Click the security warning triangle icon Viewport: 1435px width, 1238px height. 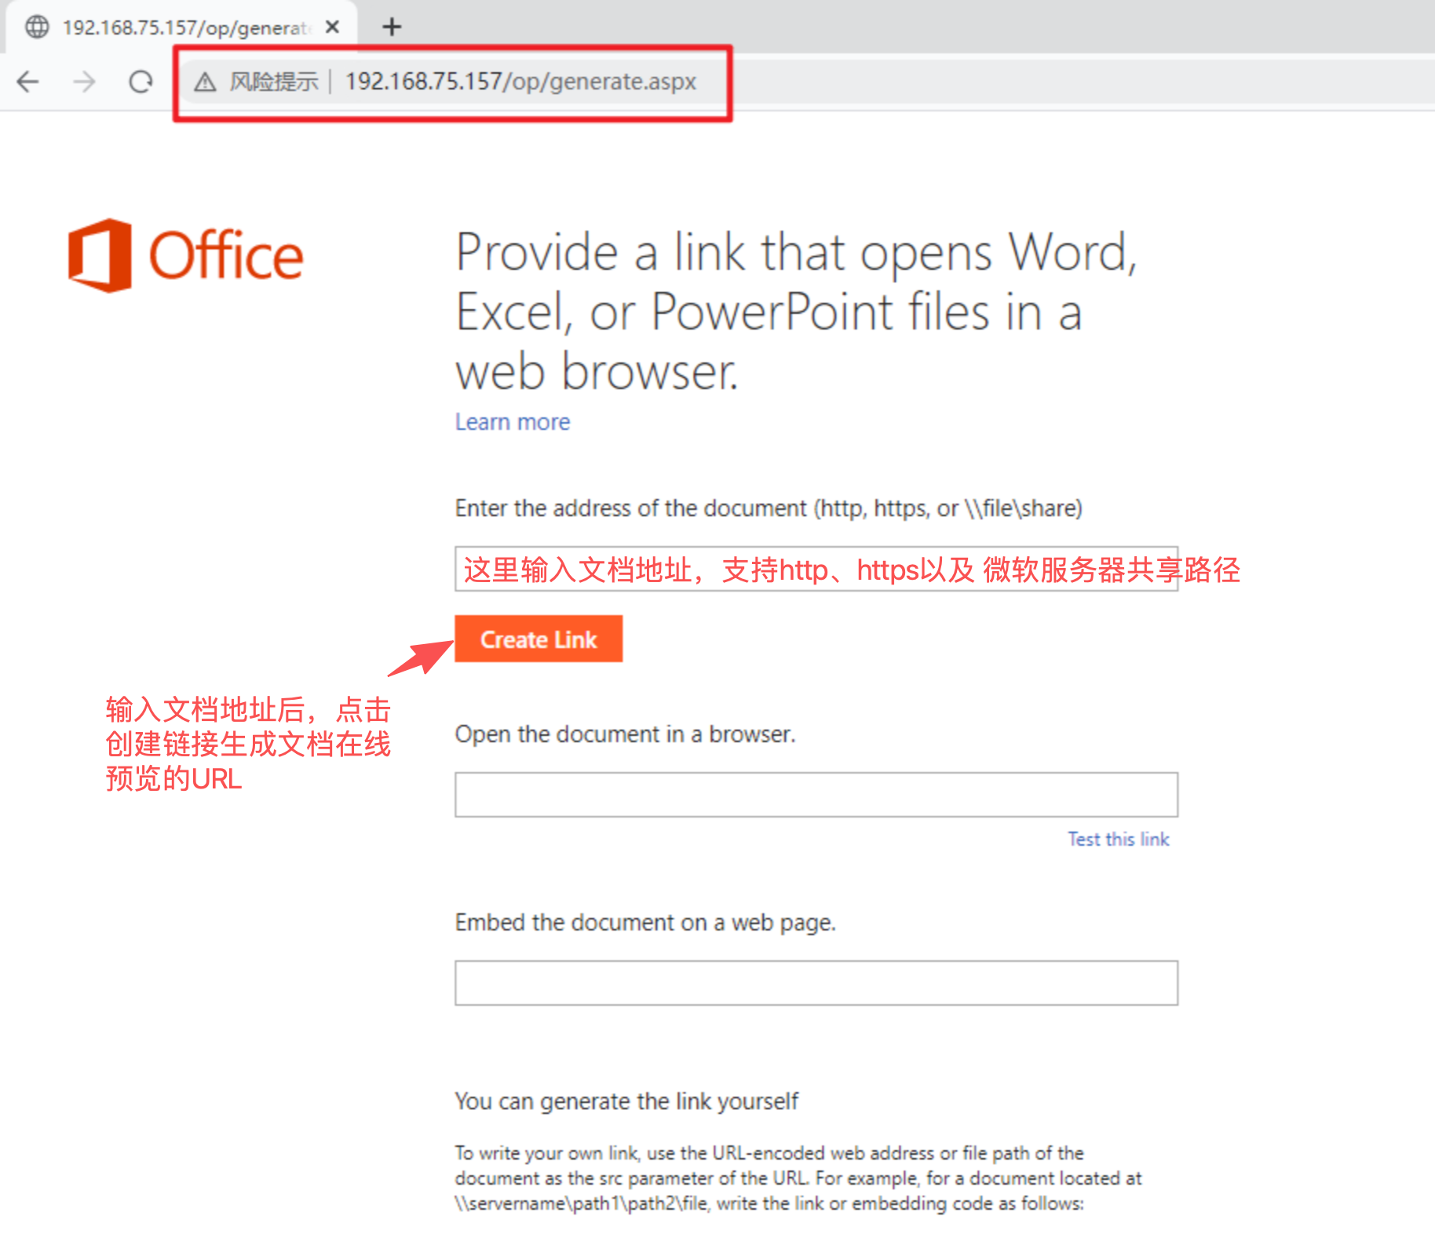coord(205,82)
